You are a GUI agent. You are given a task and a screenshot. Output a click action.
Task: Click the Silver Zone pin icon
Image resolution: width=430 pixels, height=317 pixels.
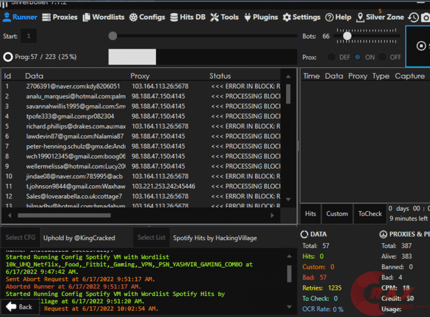click(360, 17)
